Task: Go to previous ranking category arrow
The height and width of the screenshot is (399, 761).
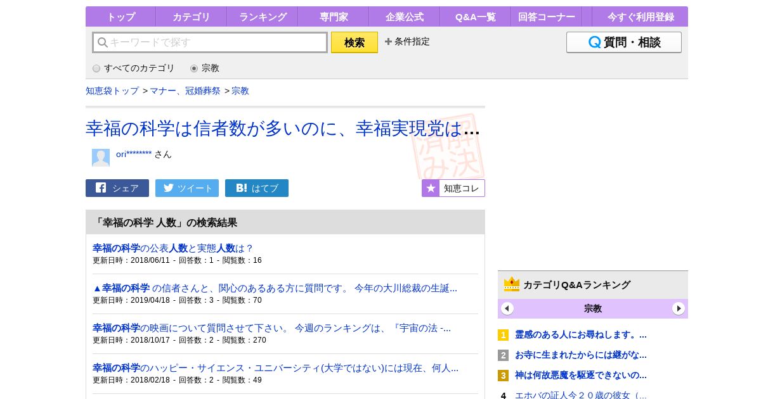Action: click(x=507, y=308)
